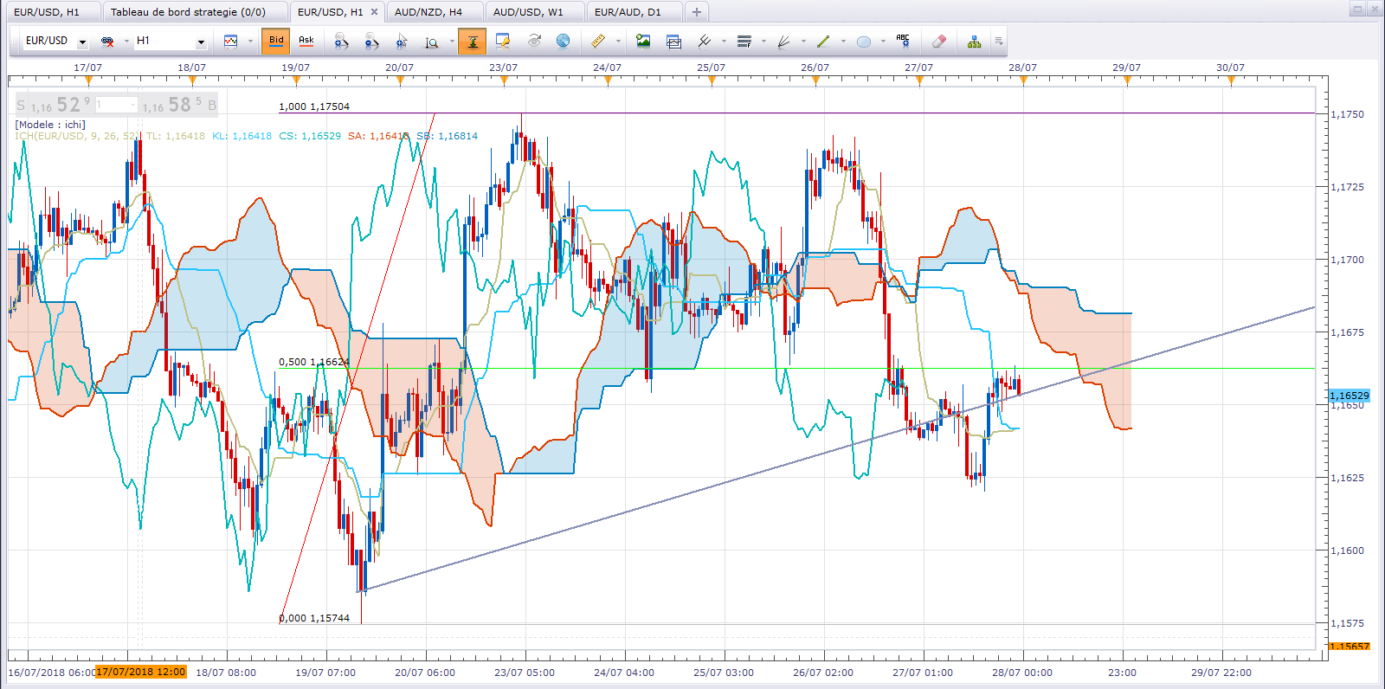
Task: Click the Sell price 1,16 52 button
Action: click(54, 105)
